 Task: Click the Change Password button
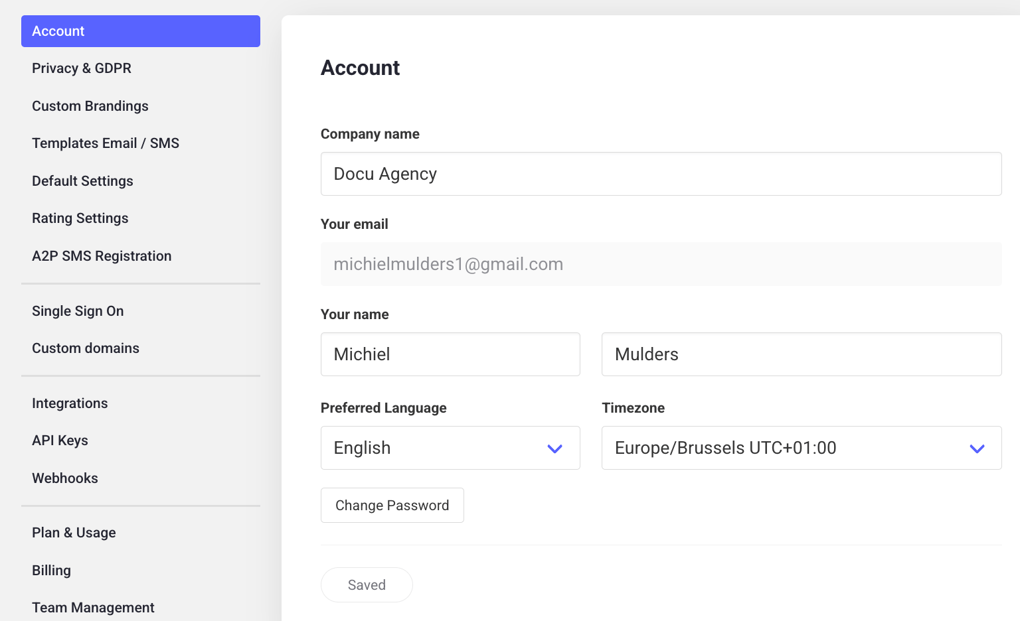392,506
